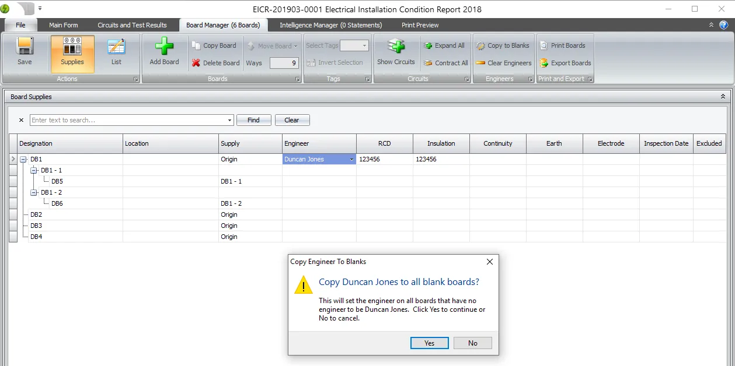Open the Intelligence Manager tab
This screenshot has height=366, width=735.
[330, 25]
